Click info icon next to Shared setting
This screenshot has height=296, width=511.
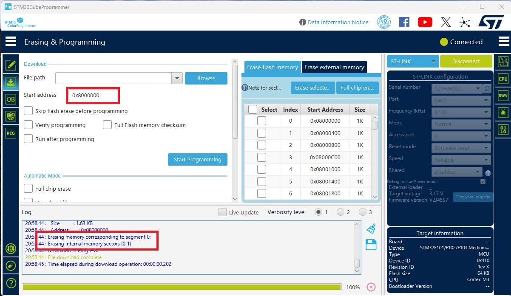point(488,173)
